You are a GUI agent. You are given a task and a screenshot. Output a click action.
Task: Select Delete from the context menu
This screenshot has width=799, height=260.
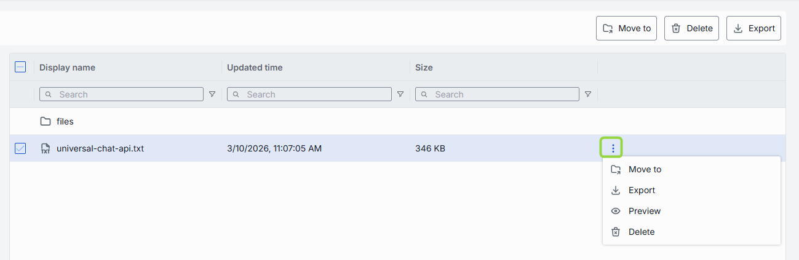pyautogui.click(x=642, y=232)
